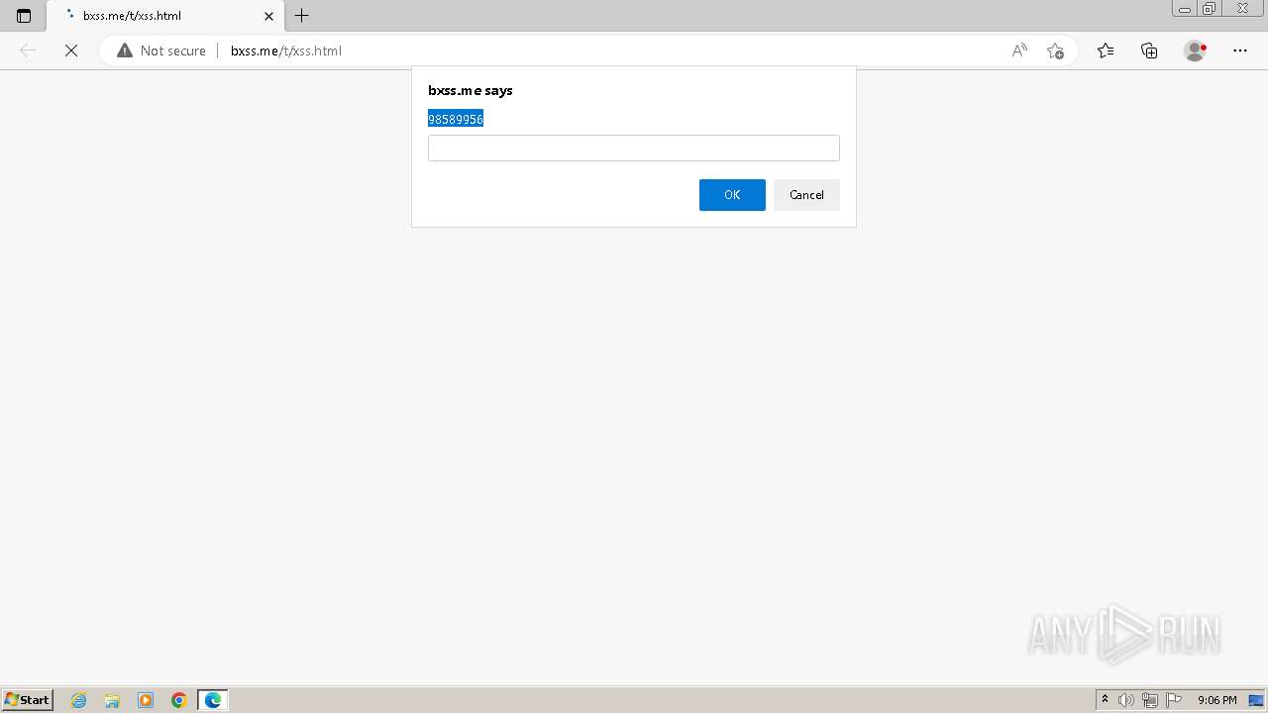Click the prompt text input field
The width and height of the screenshot is (1268, 713).
(x=634, y=148)
